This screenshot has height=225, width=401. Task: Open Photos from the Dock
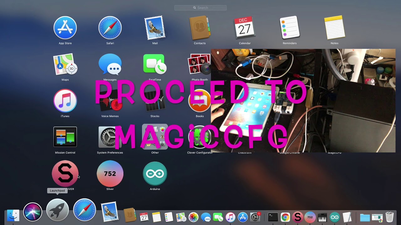click(193, 217)
